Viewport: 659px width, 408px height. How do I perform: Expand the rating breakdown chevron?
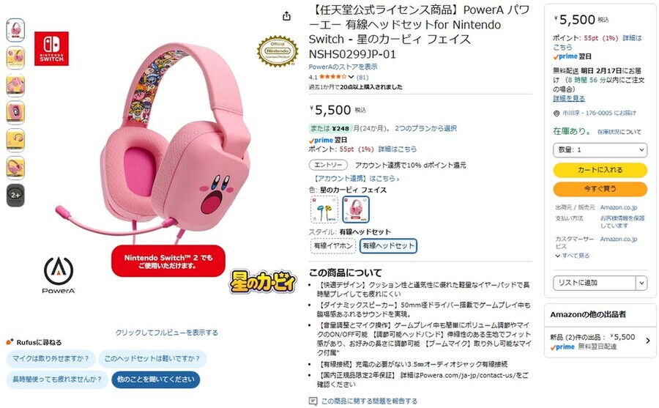351,77
